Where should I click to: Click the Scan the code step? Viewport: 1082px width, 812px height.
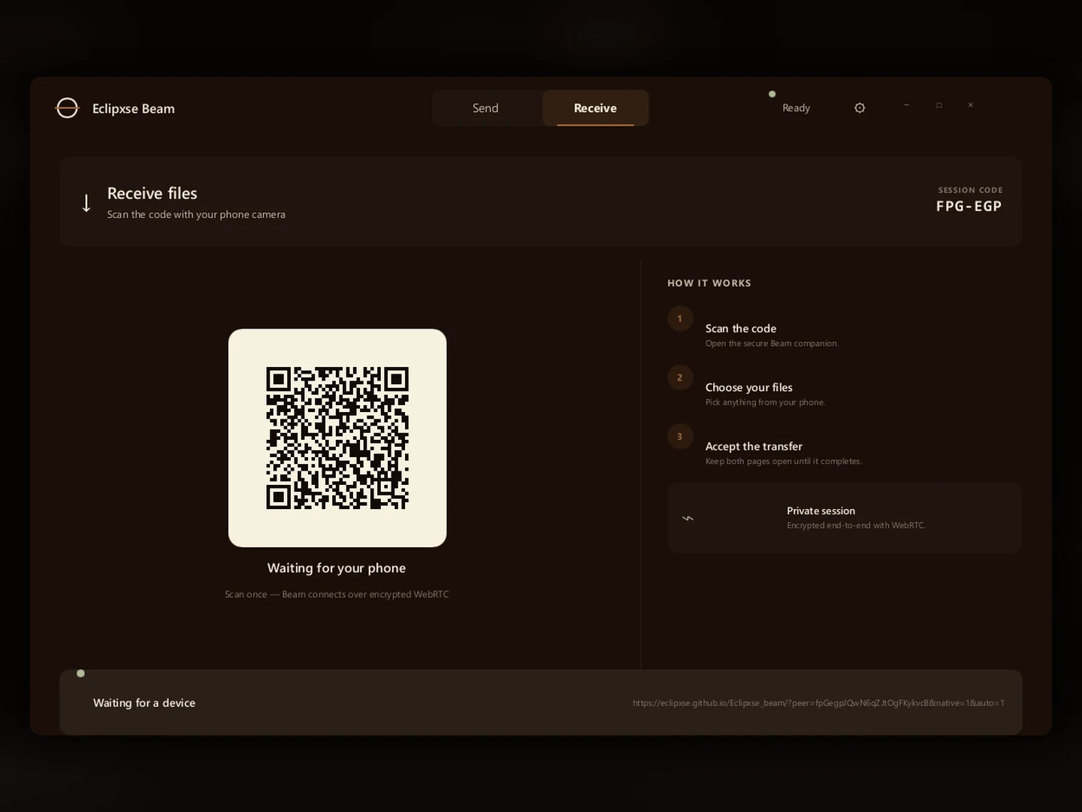tap(741, 329)
